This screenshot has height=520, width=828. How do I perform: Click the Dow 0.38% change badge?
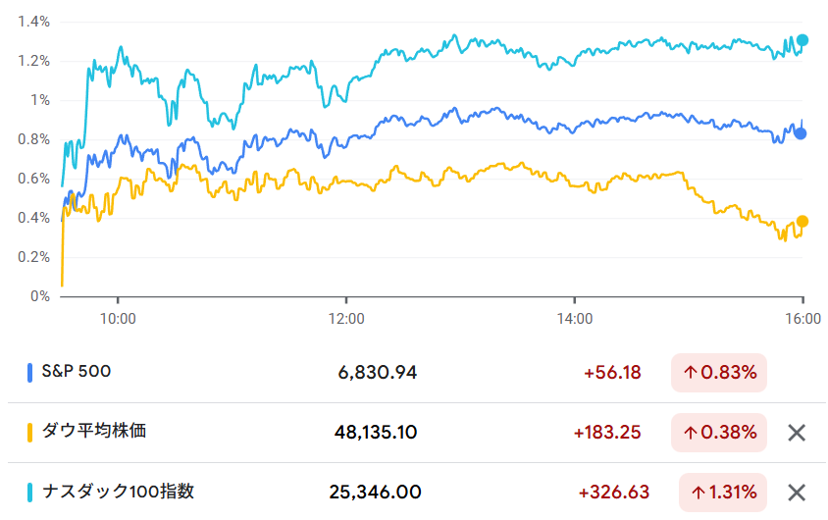[719, 432]
